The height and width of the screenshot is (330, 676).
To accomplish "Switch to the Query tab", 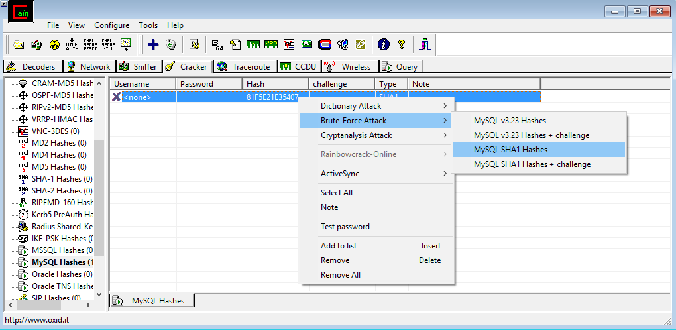I will [x=401, y=66].
